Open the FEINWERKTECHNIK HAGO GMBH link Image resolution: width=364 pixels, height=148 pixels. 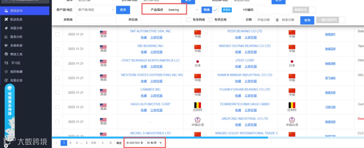click(245, 104)
